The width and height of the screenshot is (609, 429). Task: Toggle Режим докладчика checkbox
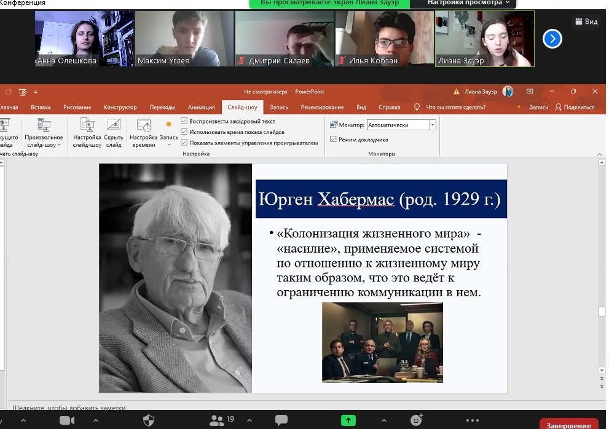coord(334,140)
